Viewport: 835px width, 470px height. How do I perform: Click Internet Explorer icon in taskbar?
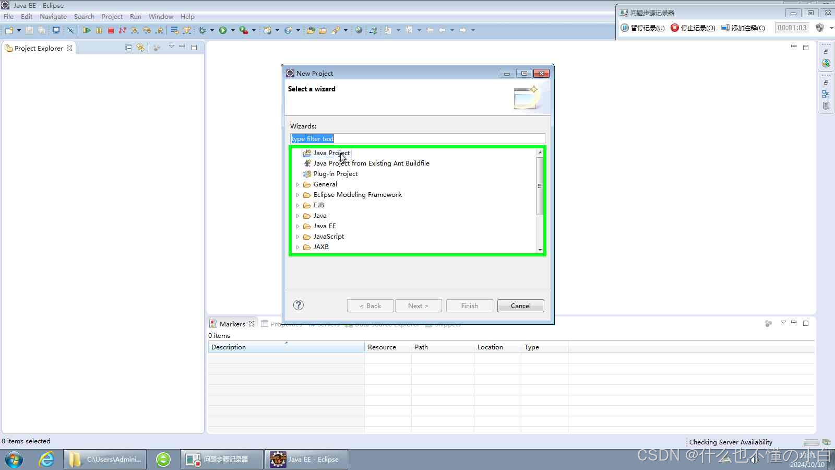point(47,460)
